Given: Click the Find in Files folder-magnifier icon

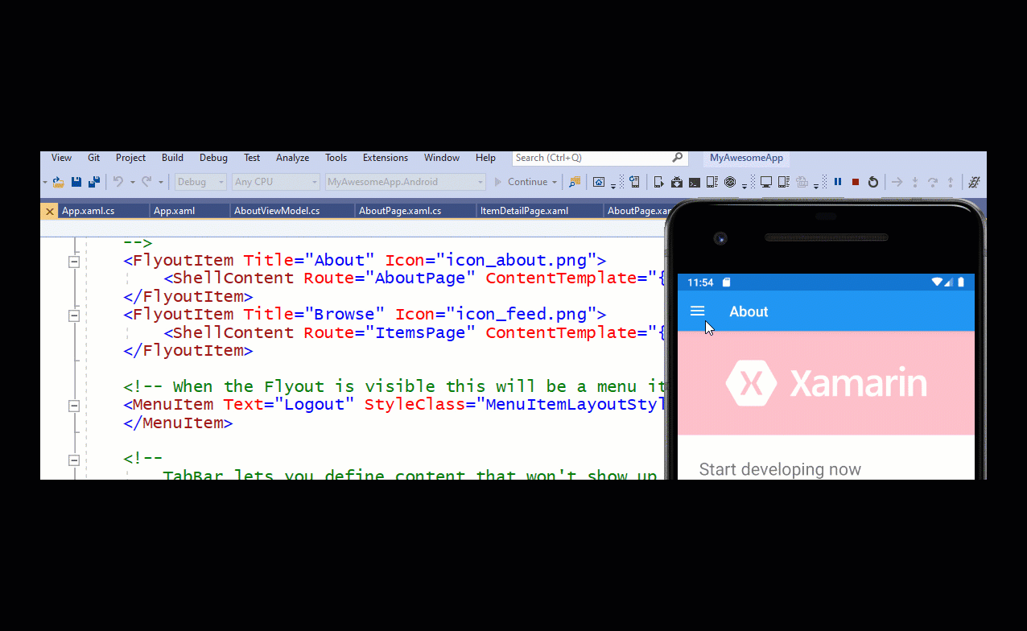Looking at the screenshot, I should click(x=575, y=182).
